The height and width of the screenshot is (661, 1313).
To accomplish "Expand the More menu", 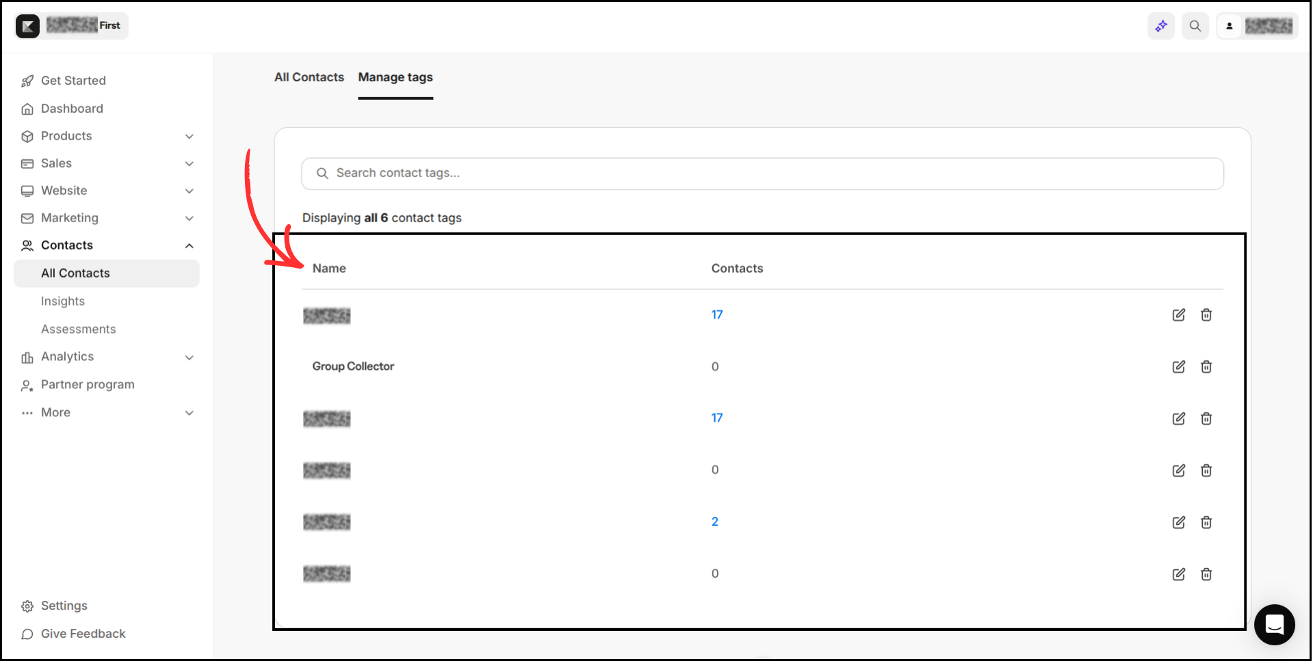I will point(189,412).
